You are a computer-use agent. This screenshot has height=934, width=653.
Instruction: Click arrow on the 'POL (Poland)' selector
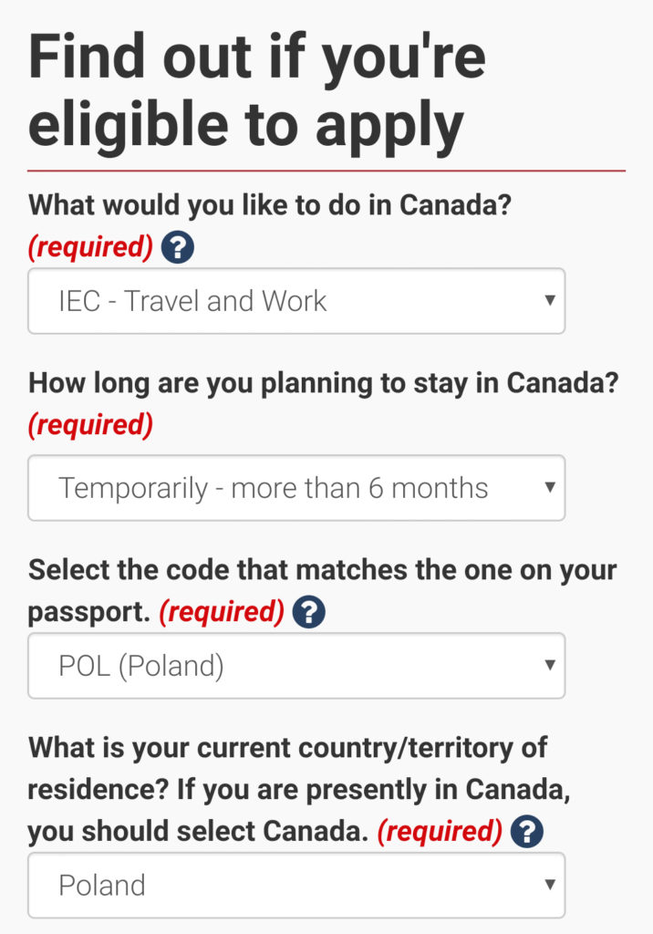549,665
